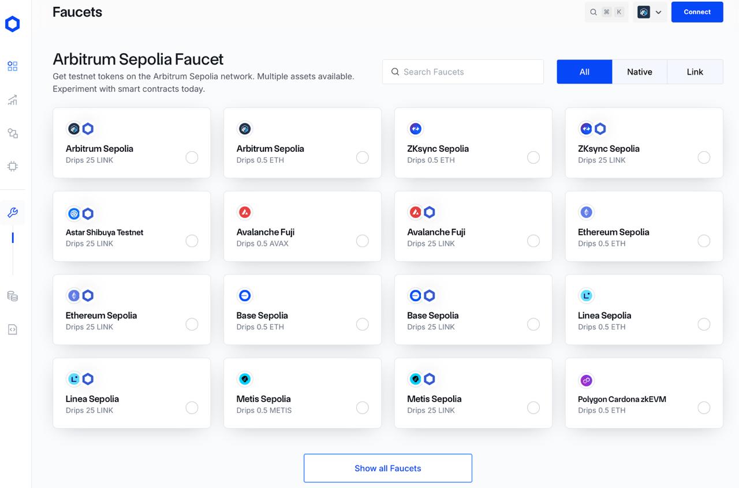The image size is (739, 488).
Task: Click the Base Sepolia 0.5 ETH card title
Action: click(262, 316)
